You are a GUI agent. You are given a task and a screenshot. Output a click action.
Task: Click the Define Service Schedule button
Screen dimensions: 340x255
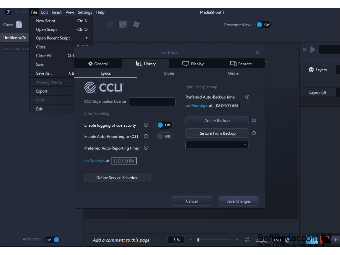tap(117, 177)
